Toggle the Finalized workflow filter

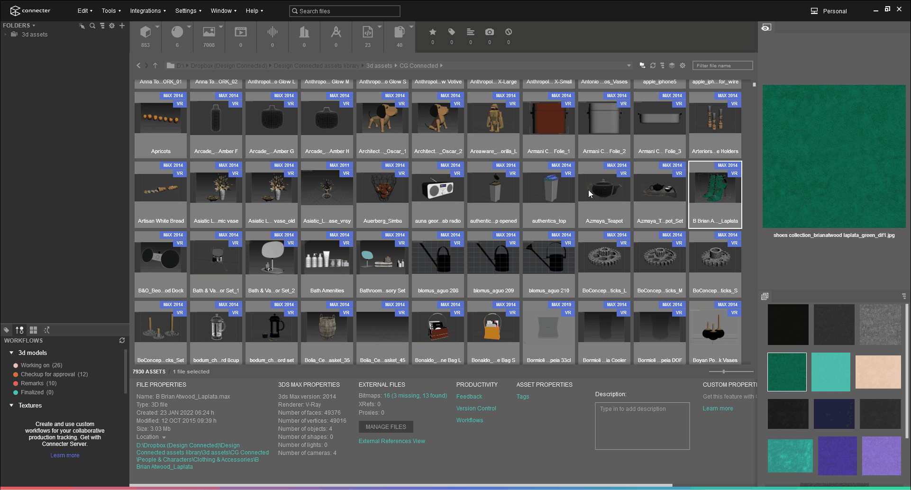(34, 392)
